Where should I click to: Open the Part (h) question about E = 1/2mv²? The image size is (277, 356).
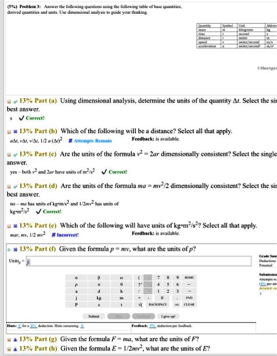(135, 348)
